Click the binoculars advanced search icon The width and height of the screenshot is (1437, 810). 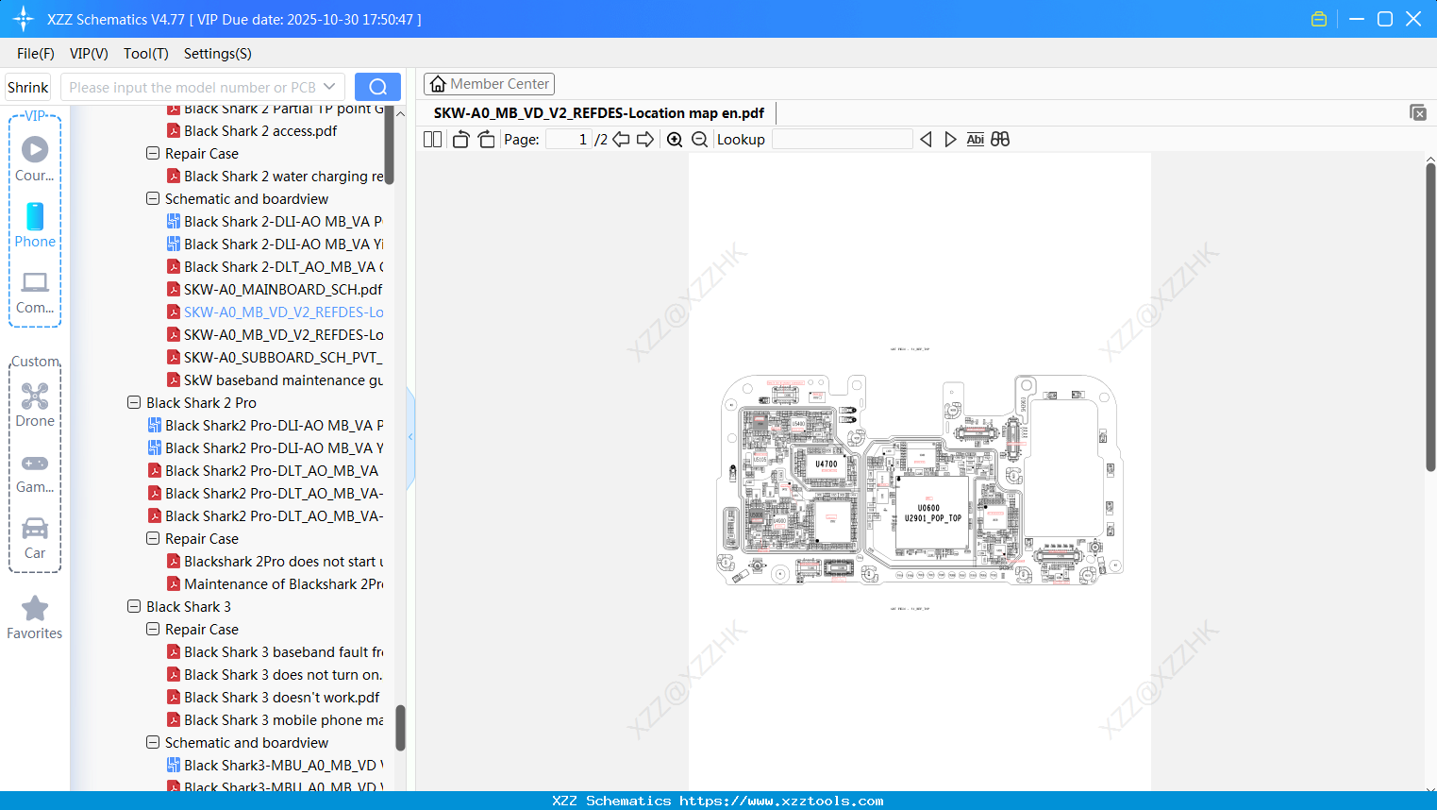pyautogui.click(x=1000, y=139)
